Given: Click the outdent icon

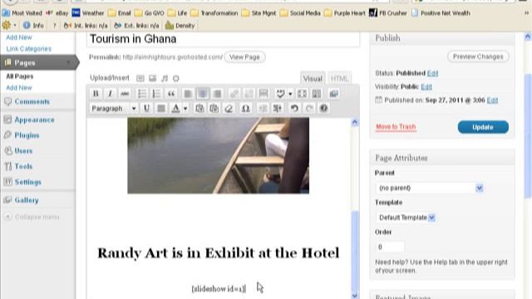Looking at the screenshot, I should coord(263,109).
